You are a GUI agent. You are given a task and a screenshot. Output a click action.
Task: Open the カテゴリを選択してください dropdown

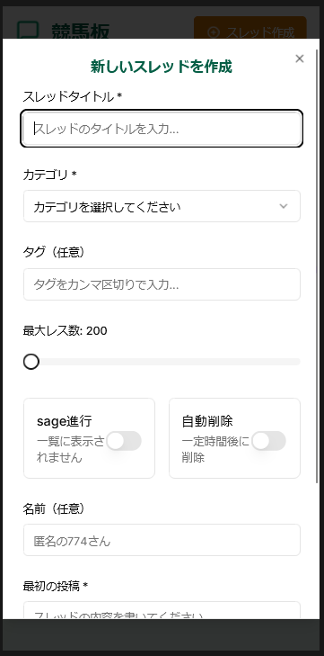162,206
